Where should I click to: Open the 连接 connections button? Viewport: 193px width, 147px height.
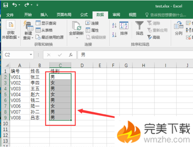point(92,23)
